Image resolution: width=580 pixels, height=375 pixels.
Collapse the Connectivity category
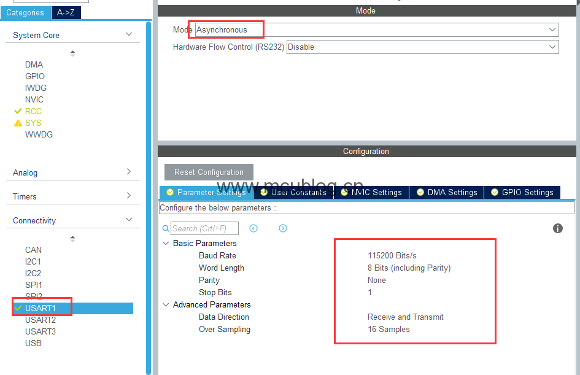[x=129, y=219]
